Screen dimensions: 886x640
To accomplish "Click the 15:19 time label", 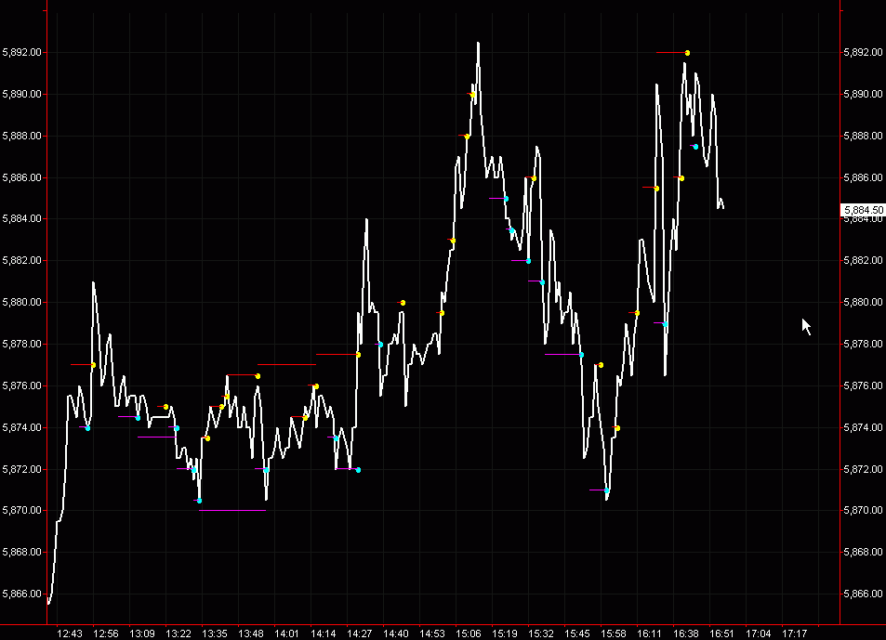I will point(505,633).
